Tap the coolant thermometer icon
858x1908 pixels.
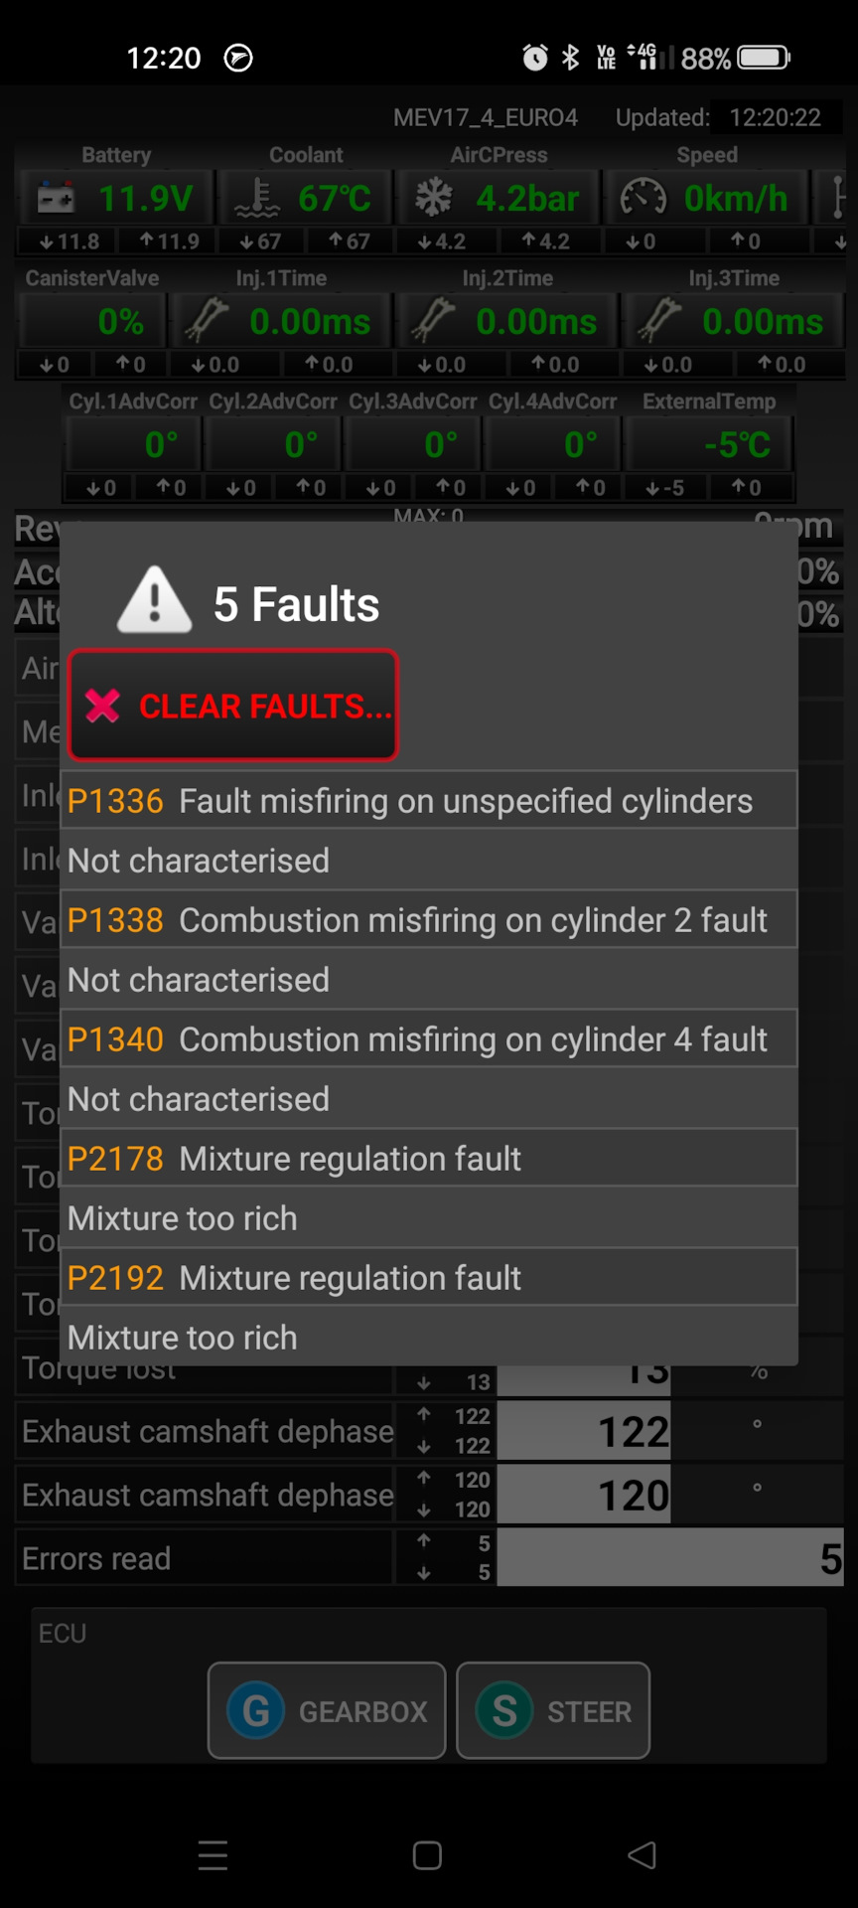(x=257, y=198)
